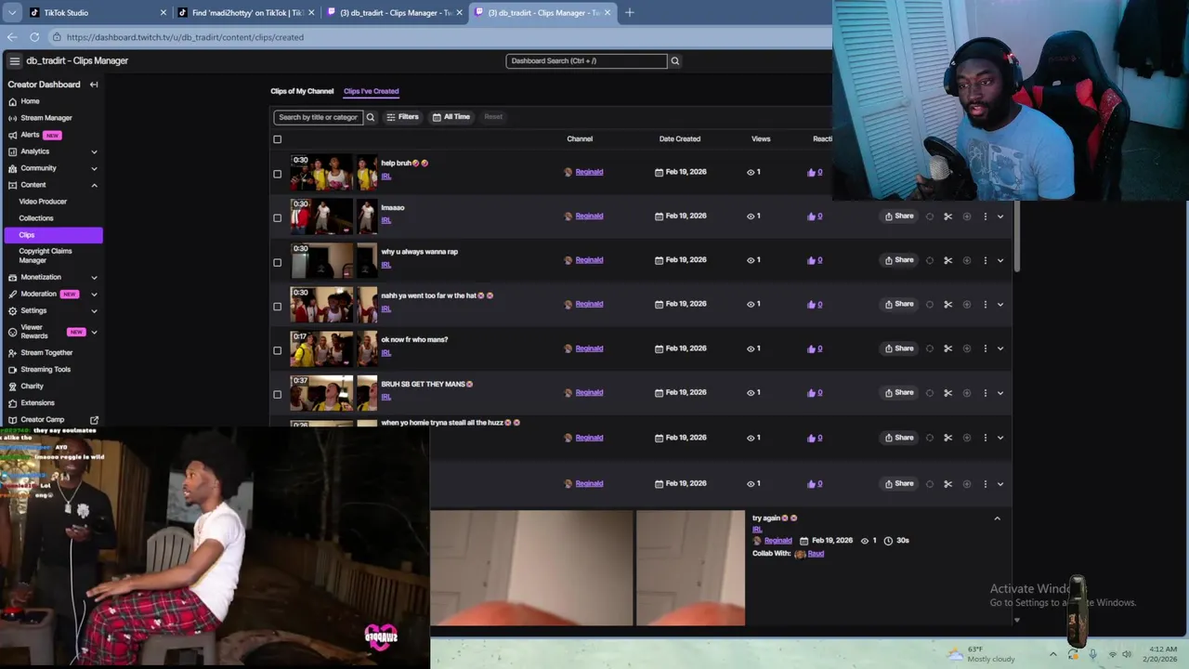This screenshot has width=1189, height=669.
Task: Select the Clips I've Created tab
Action: (371, 91)
